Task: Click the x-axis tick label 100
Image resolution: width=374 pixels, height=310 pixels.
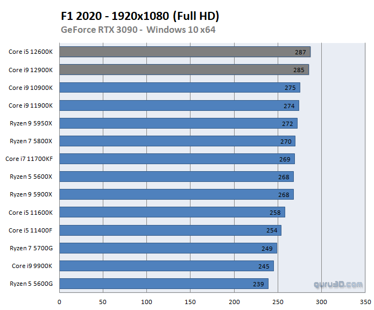Action: click(x=146, y=302)
